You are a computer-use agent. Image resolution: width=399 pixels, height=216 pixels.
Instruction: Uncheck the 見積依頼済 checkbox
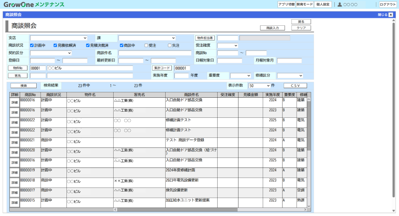tap(55, 45)
